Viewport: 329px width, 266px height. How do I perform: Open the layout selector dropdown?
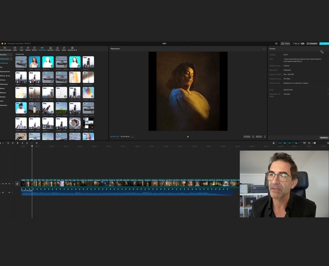[x=277, y=44]
